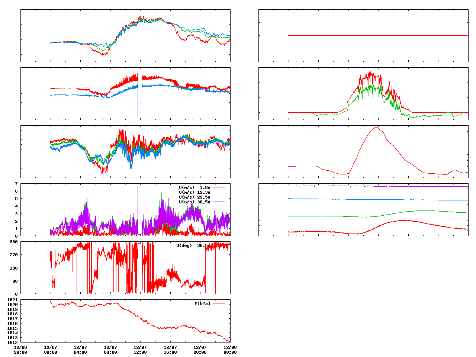
Task: Click the "7" wind speed axis value
Action: (16, 184)
